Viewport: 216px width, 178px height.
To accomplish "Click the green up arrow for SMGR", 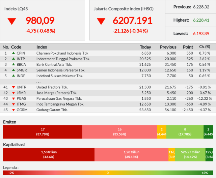I will point(13,70).
